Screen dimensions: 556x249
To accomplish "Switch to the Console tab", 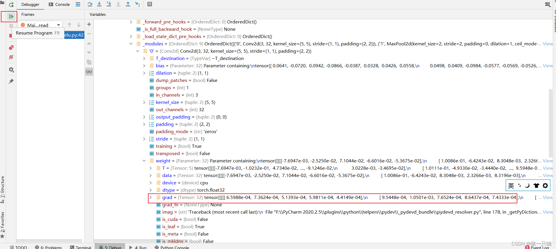I will click(x=59, y=4).
